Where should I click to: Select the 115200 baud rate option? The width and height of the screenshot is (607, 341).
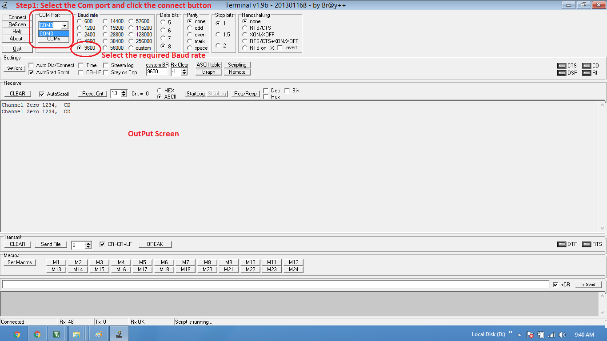132,28
